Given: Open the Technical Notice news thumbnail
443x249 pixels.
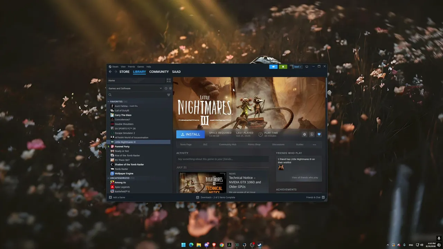Looking at the screenshot, I should tap(202, 183).
